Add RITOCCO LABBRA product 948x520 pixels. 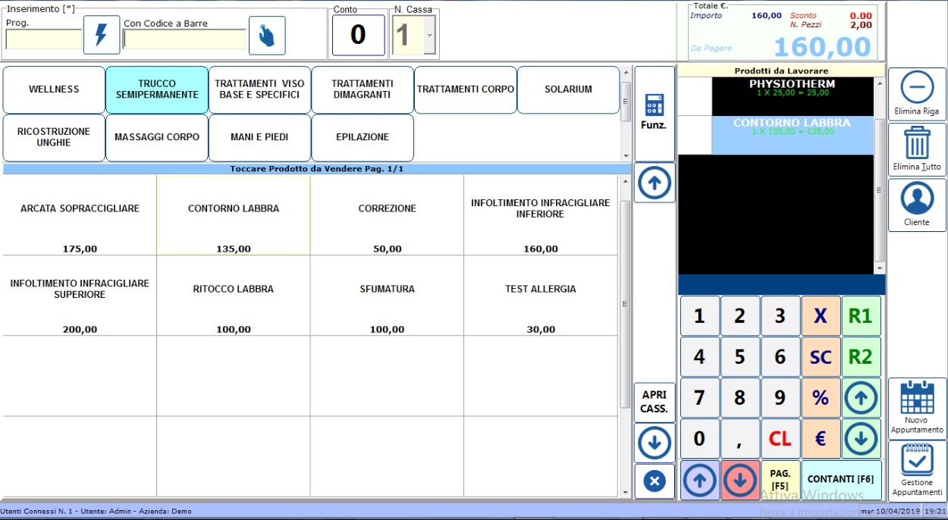coord(234,296)
